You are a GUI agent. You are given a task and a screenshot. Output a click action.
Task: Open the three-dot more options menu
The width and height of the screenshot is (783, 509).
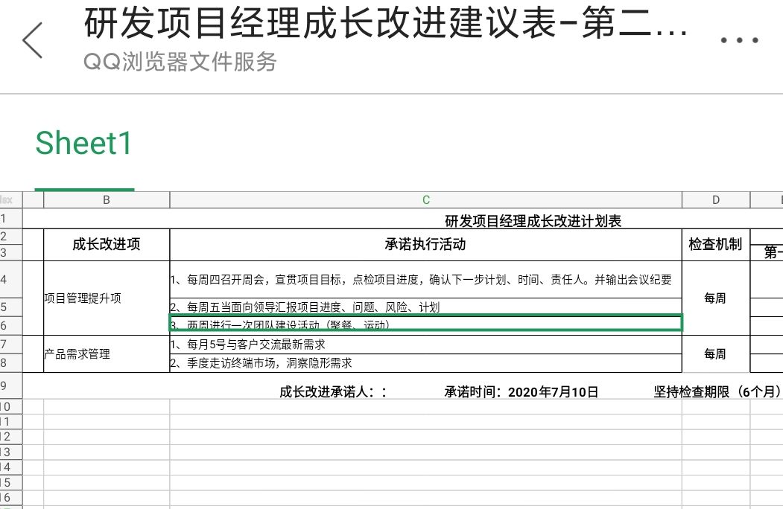pyautogui.click(x=739, y=40)
